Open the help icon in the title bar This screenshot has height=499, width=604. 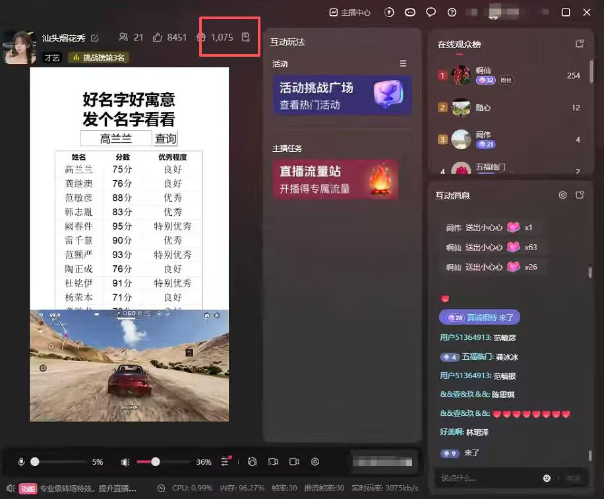tap(452, 12)
